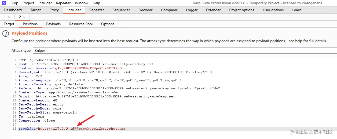Image resolution: width=337 pixels, height=139 pixels.
Task: Click the session cookie value
Action: click(87, 68)
